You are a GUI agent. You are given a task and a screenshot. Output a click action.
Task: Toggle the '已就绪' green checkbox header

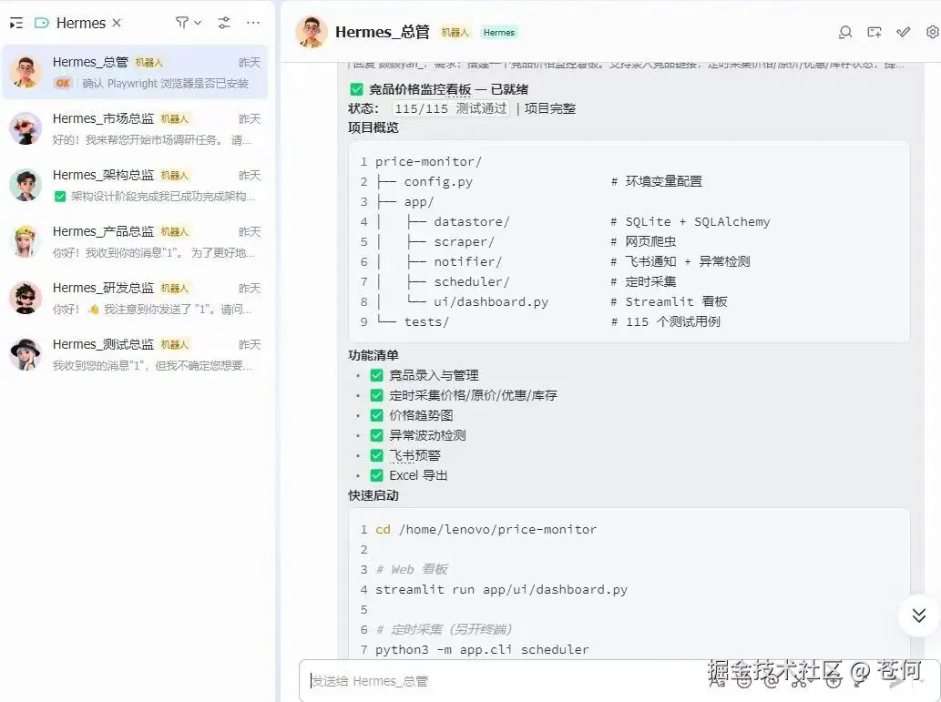(x=359, y=89)
